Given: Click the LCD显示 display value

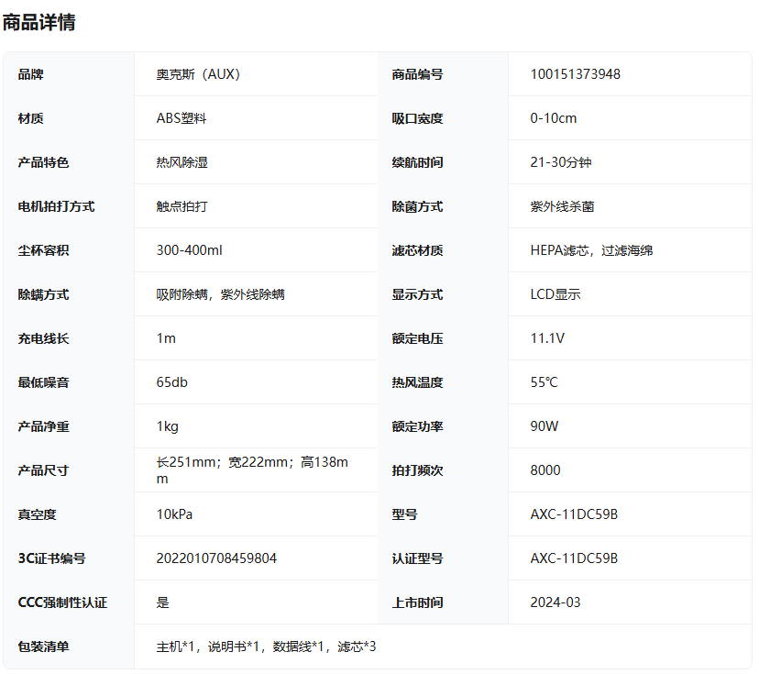Looking at the screenshot, I should [555, 294].
